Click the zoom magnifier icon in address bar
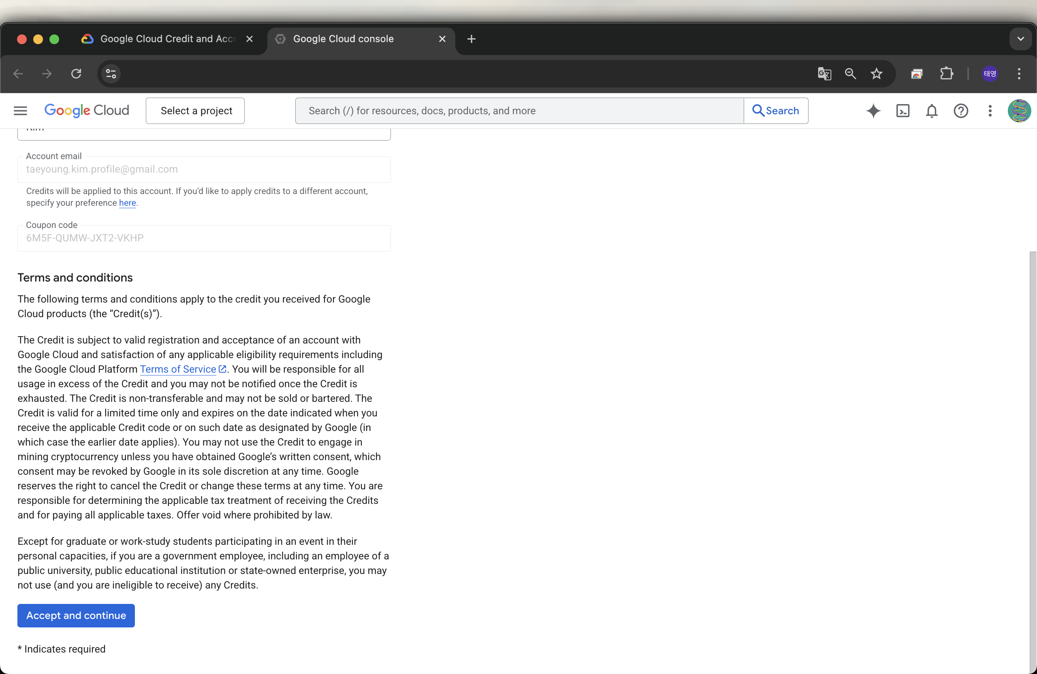 pos(851,74)
